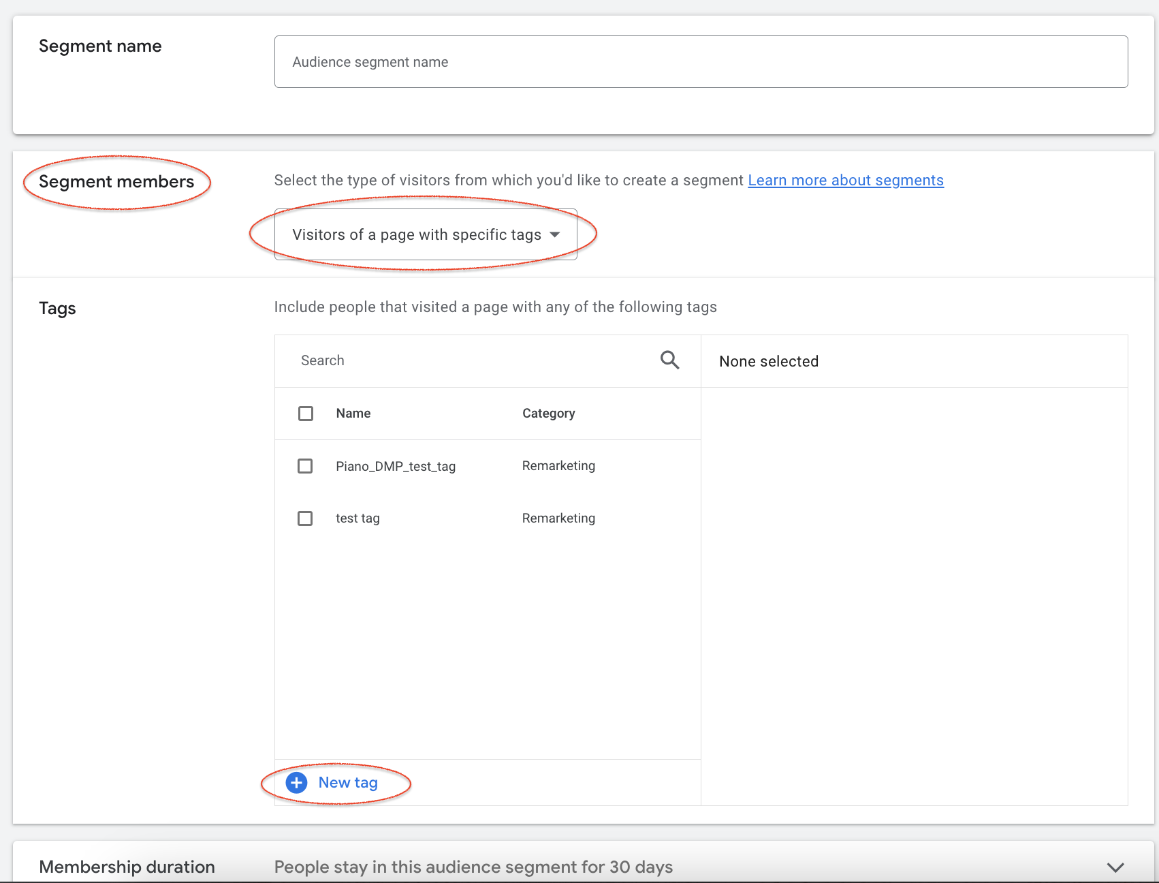The image size is (1159, 883).
Task: Expand the Membership duration section chevron
Action: (x=1115, y=867)
